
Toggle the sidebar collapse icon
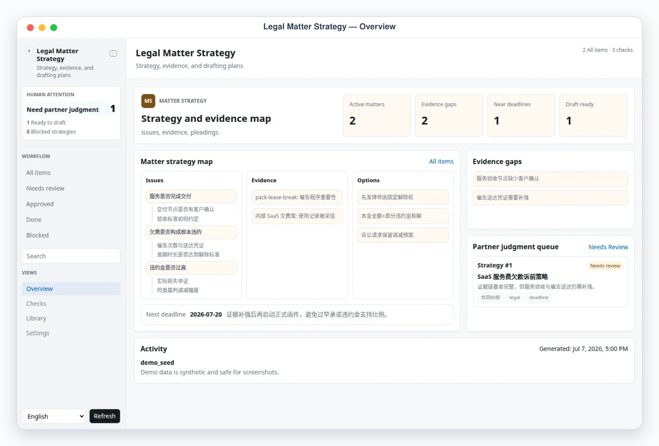[113, 53]
